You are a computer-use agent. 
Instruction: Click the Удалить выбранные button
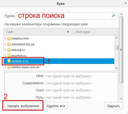point(23,106)
